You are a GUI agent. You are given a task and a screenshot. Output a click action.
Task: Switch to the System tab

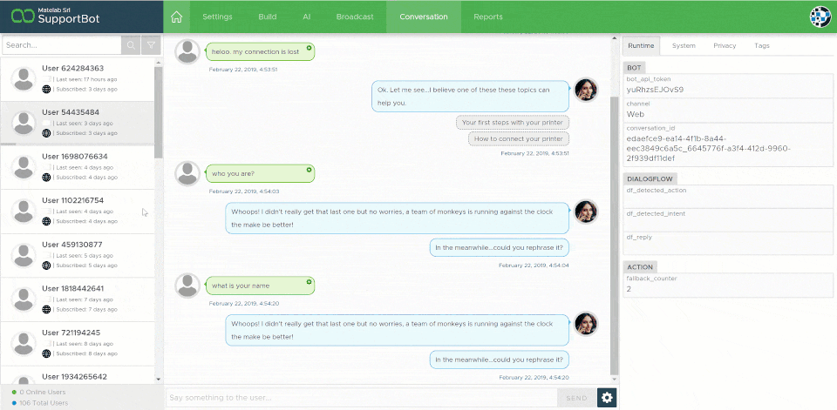(684, 45)
